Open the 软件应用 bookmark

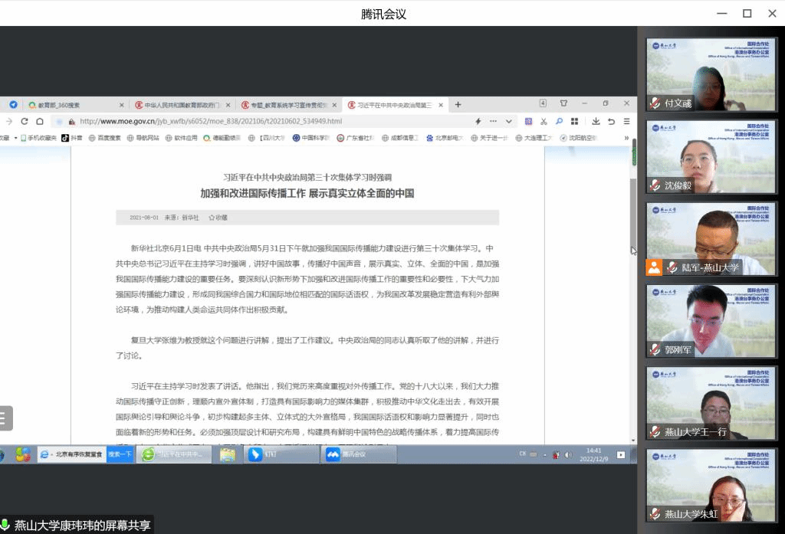(181, 138)
